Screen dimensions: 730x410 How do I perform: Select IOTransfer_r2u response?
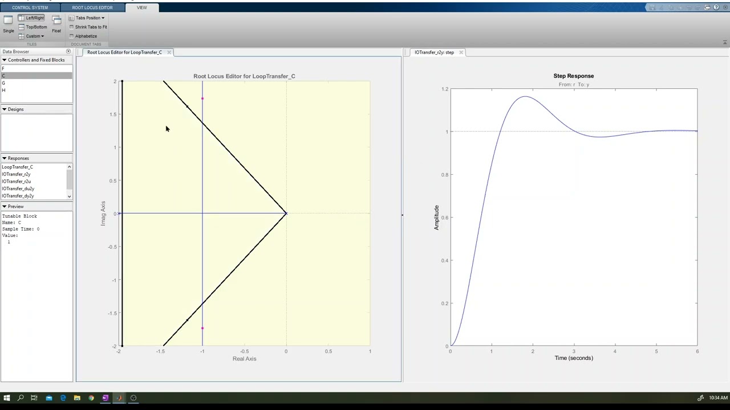pyautogui.click(x=34, y=181)
